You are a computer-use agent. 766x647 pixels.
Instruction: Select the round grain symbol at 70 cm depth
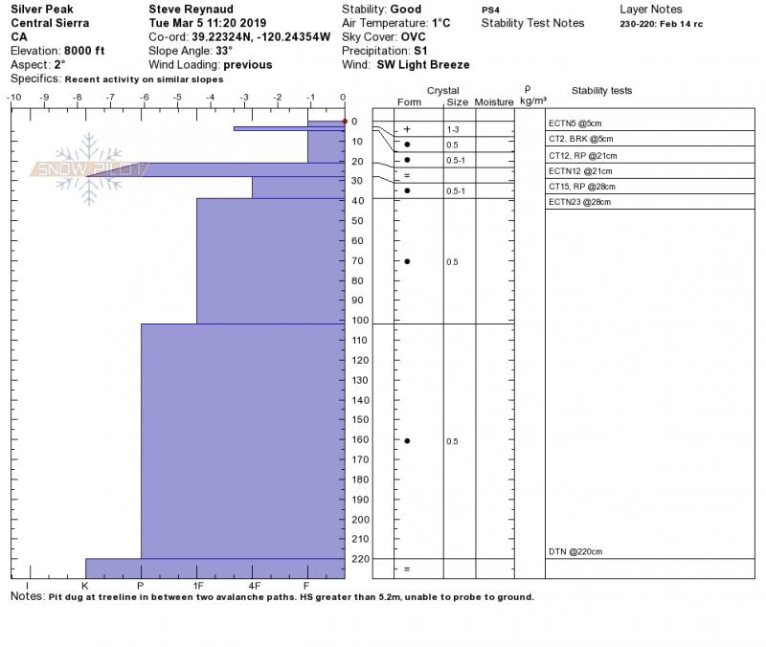point(407,261)
